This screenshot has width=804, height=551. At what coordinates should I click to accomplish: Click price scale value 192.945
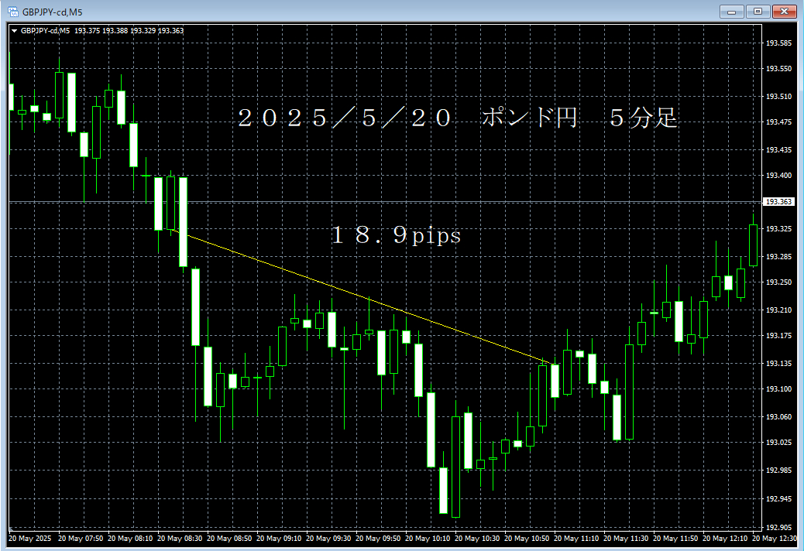tap(778, 498)
